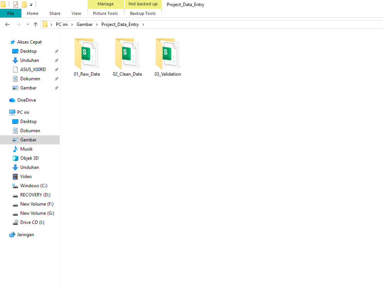Image resolution: width=383 pixels, height=287 pixels.
Task: Open Desktop under Akses Cepat
Action: 28,51
